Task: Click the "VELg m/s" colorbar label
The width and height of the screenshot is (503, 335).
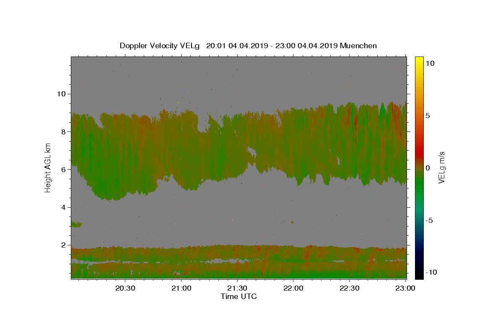Action: (x=441, y=167)
